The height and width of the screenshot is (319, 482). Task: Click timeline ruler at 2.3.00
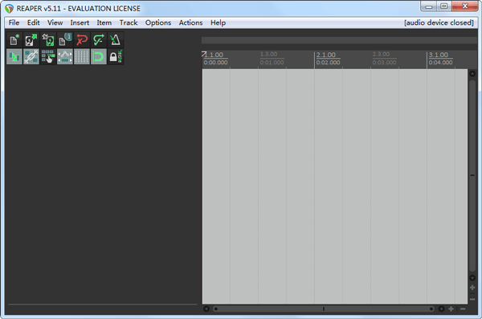(381, 55)
